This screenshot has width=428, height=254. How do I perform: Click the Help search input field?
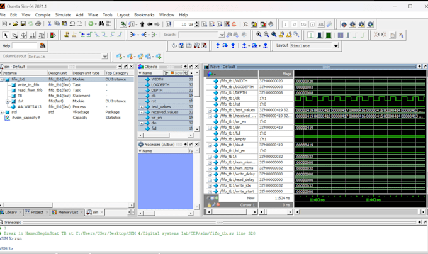25,45
